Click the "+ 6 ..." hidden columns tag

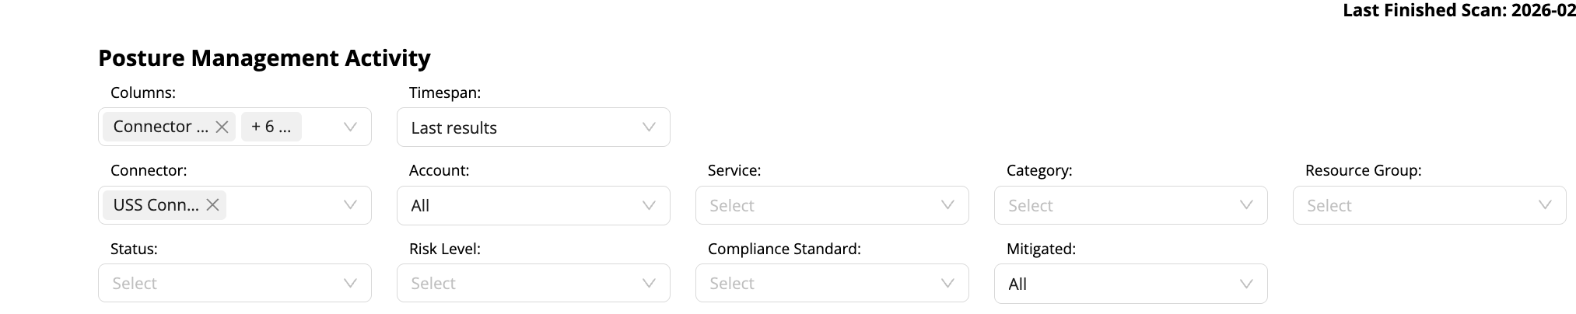pyautogui.click(x=271, y=127)
